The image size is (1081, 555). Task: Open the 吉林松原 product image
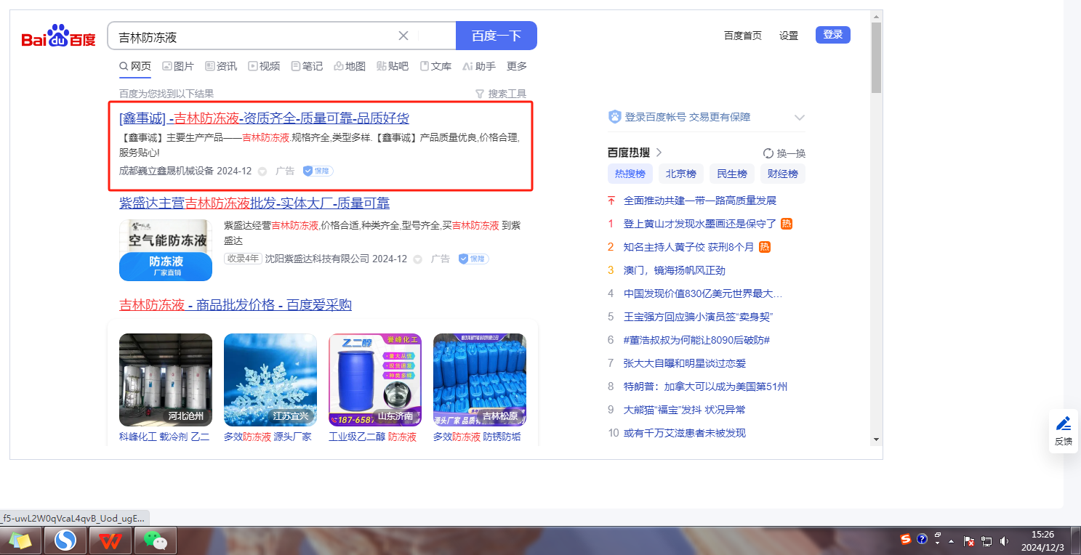[480, 380]
